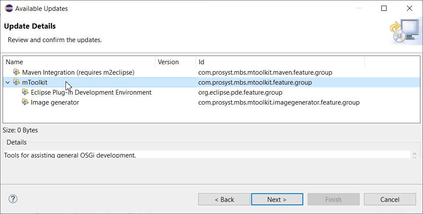Click the mToolkit feature icon
The height and width of the screenshot is (214, 423).
coord(16,82)
